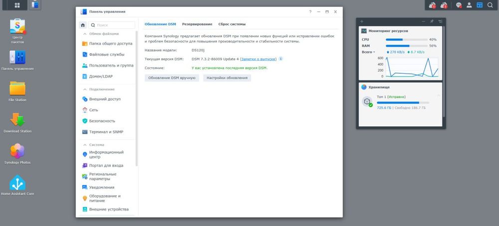Click the Обновление DSM вручную button
This screenshot has height=226, width=499.
tap(172, 78)
